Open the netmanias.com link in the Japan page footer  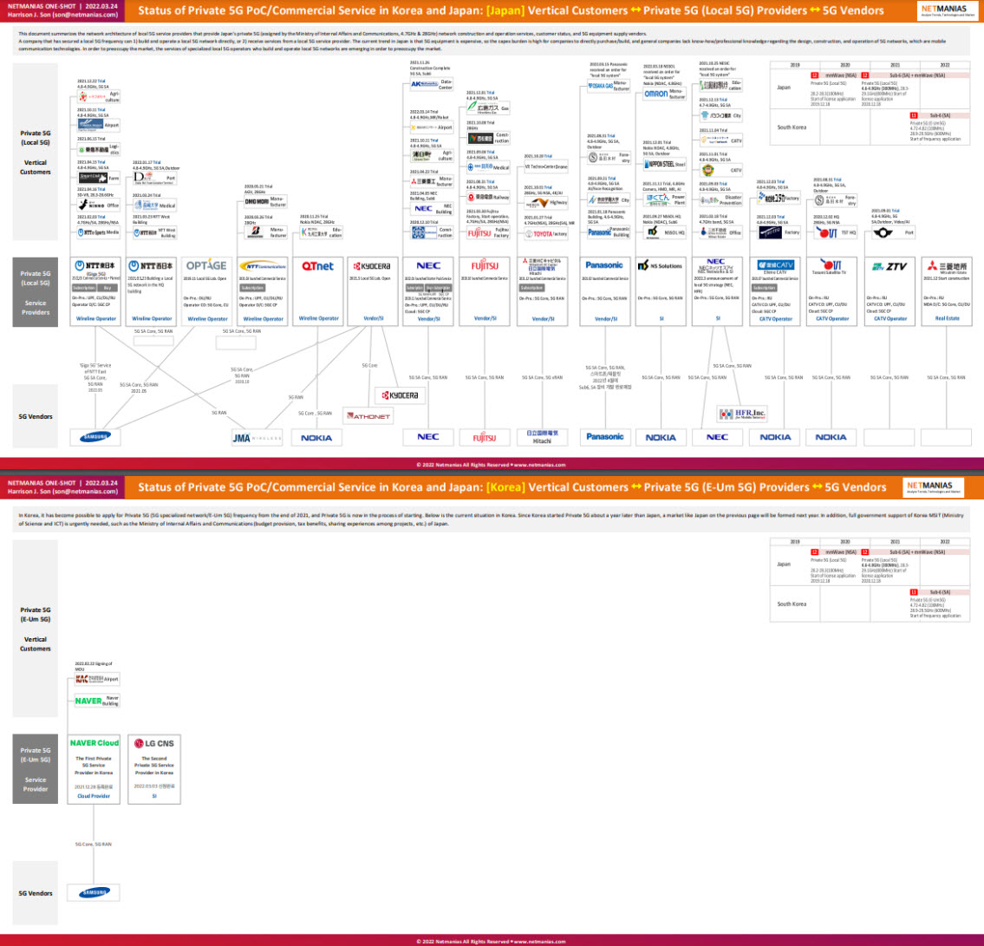540,465
